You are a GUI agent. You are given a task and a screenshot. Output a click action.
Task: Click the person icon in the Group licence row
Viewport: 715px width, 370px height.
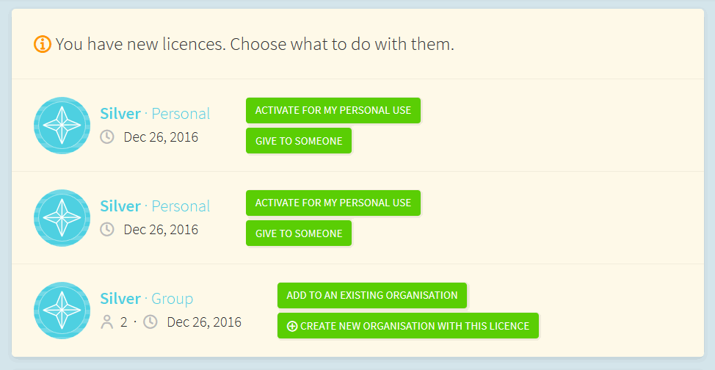coord(107,322)
